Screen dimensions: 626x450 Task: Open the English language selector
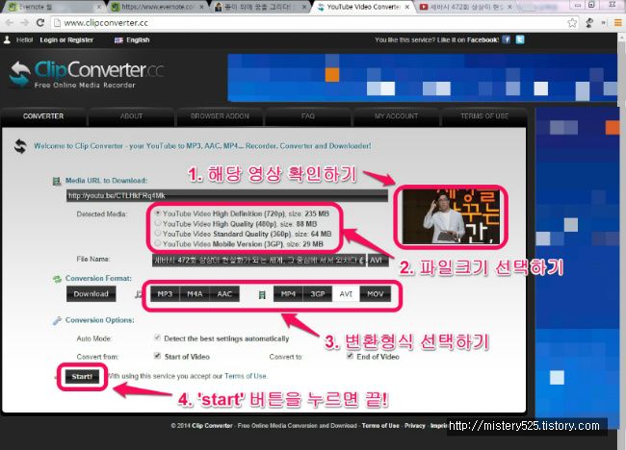(132, 39)
